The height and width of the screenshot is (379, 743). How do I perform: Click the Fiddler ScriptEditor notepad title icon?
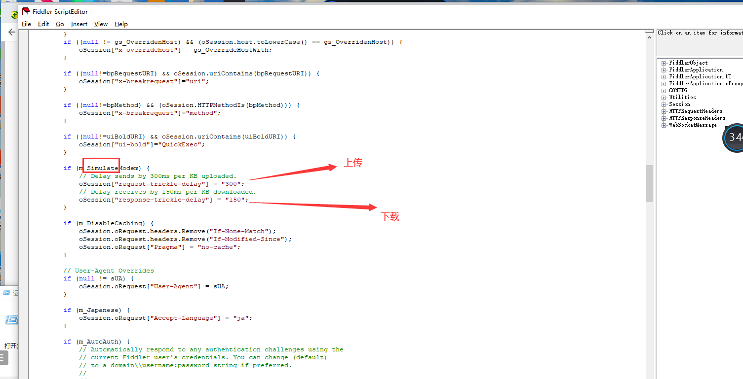click(x=26, y=12)
